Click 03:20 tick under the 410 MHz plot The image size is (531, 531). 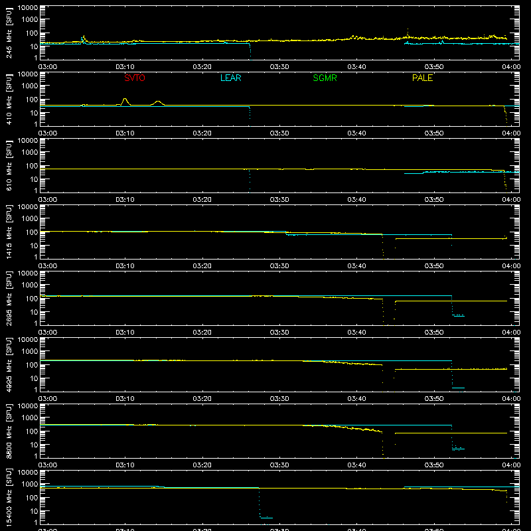pos(202,133)
